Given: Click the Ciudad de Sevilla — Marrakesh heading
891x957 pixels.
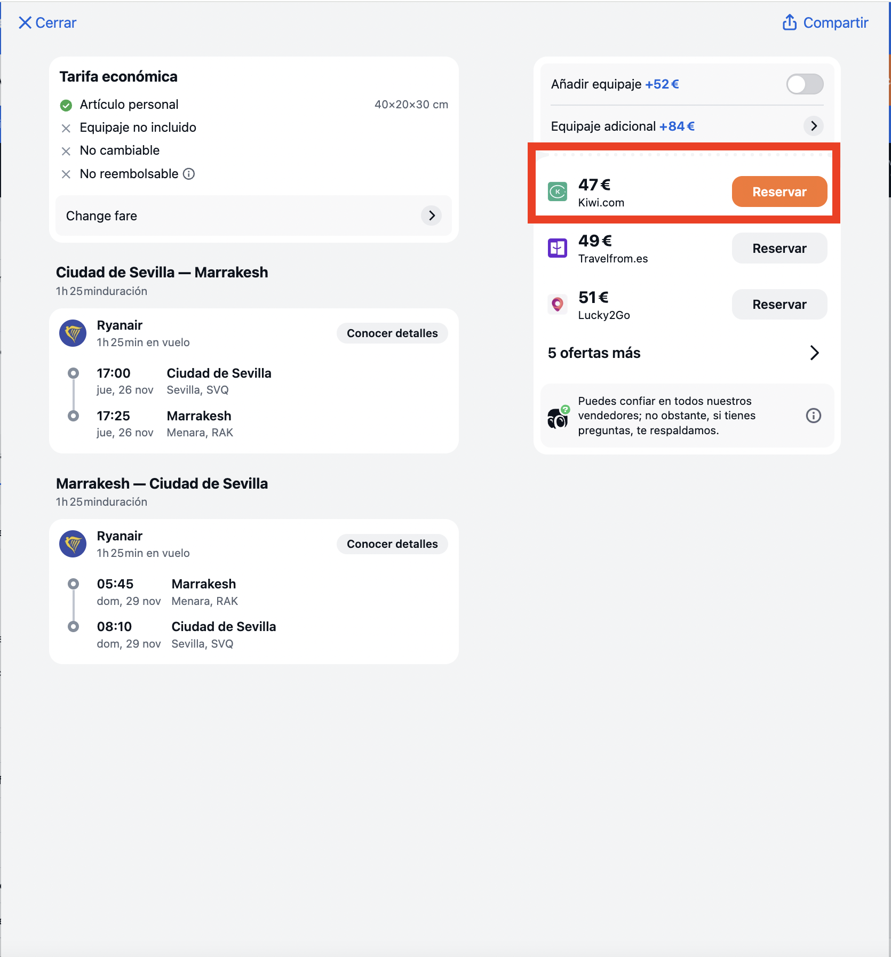Looking at the screenshot, I should tap(162, 273).
